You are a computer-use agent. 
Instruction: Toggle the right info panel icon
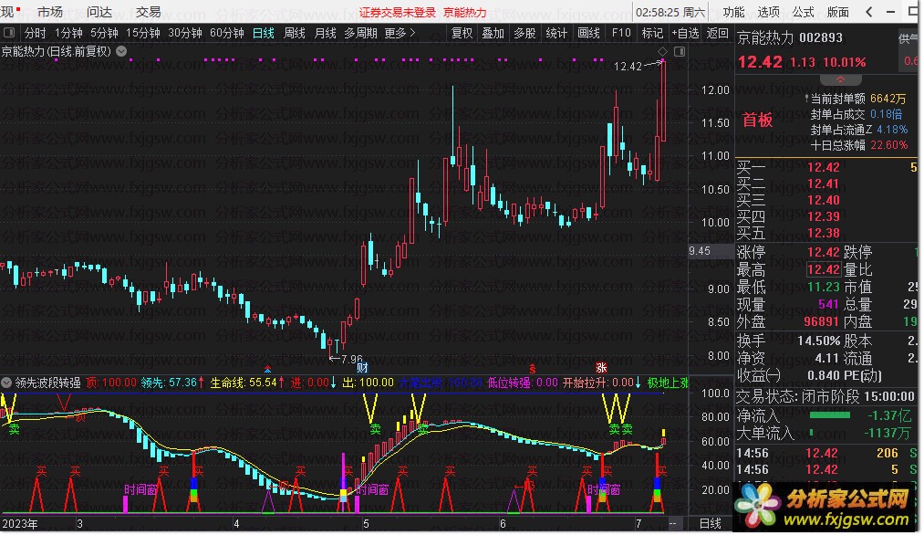tap(680, 52)
